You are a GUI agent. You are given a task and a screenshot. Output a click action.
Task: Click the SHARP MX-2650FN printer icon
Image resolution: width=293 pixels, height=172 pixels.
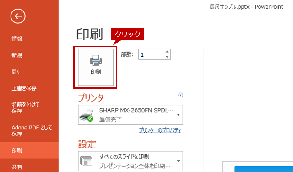tap(87, 116)
